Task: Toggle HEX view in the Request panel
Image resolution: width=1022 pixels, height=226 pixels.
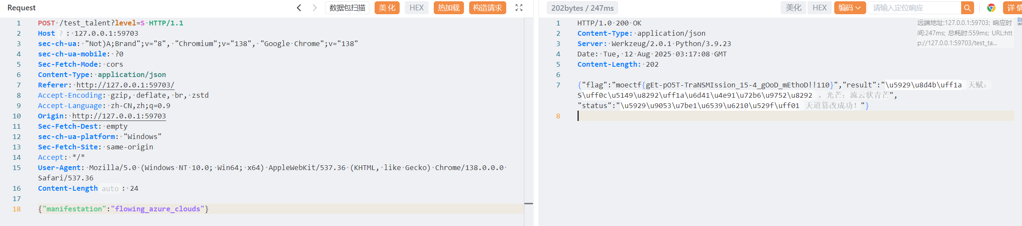Action: click(x=416, y=8)
